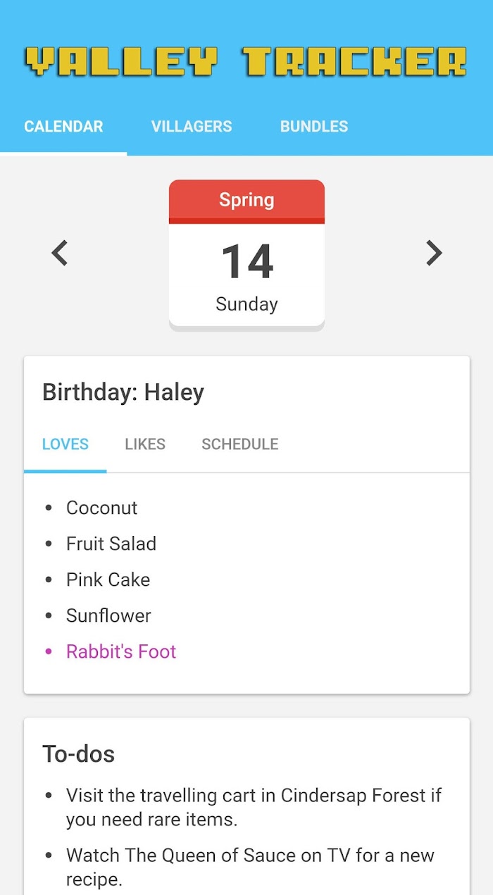Select the travelling cart to-do item
The image size is (493, 895).
tap(254, 808)
